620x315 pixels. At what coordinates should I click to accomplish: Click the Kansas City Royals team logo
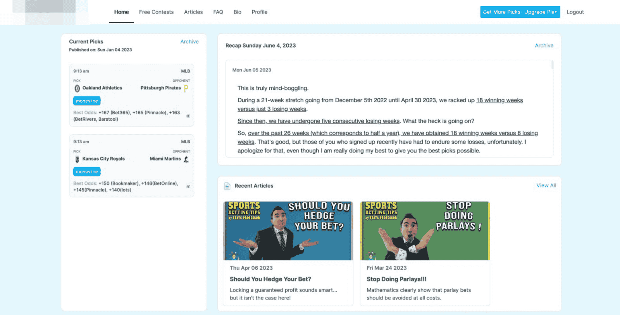(x=77, y=159)
